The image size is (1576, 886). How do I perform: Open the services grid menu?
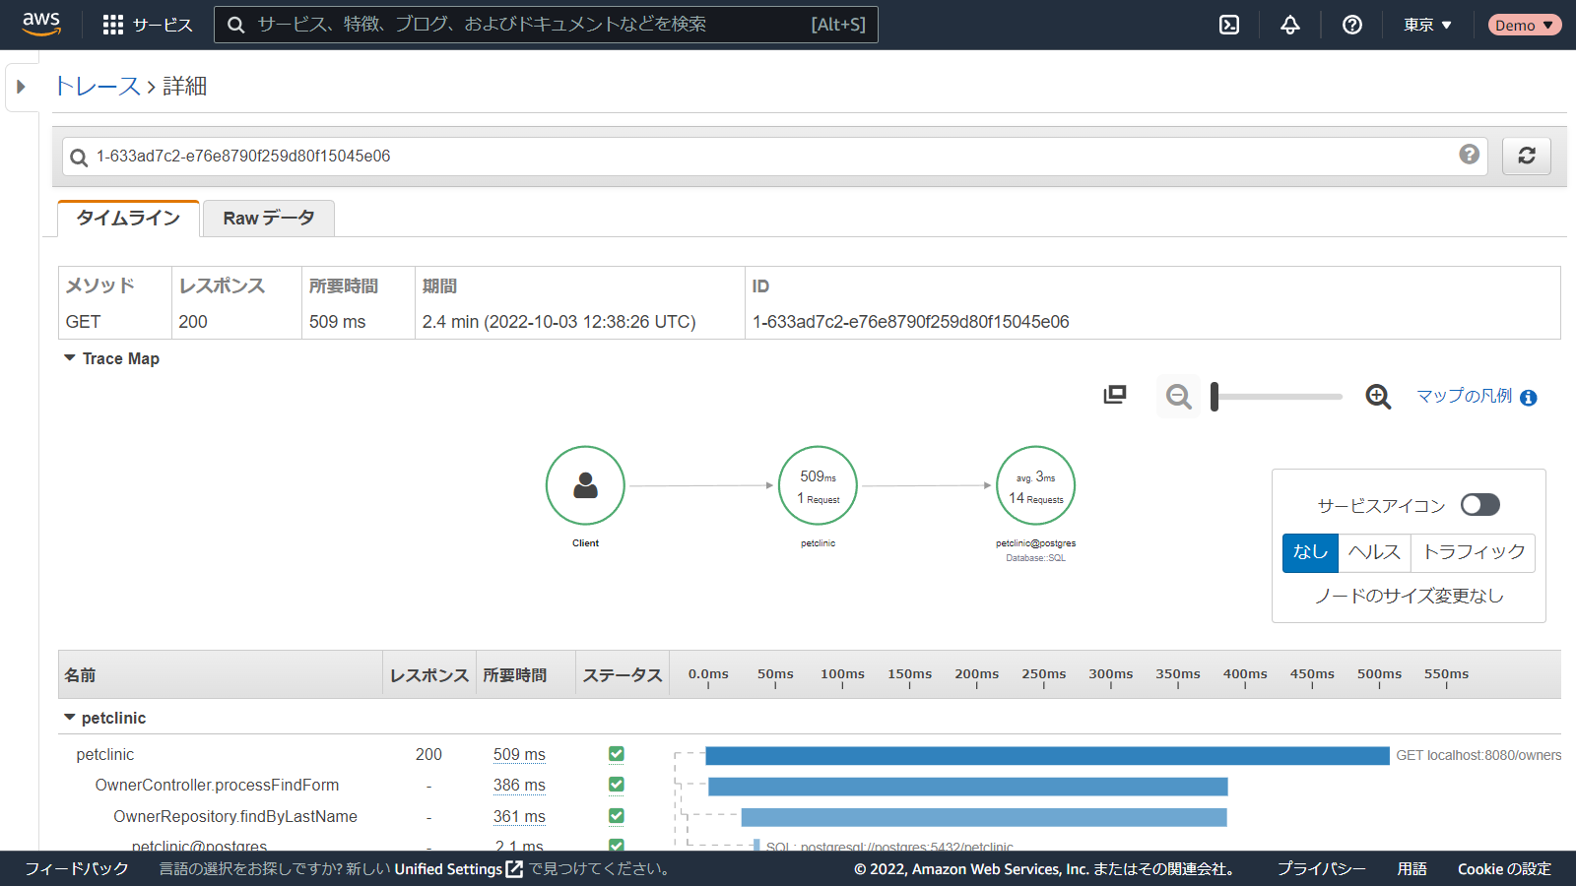(113, 25)
